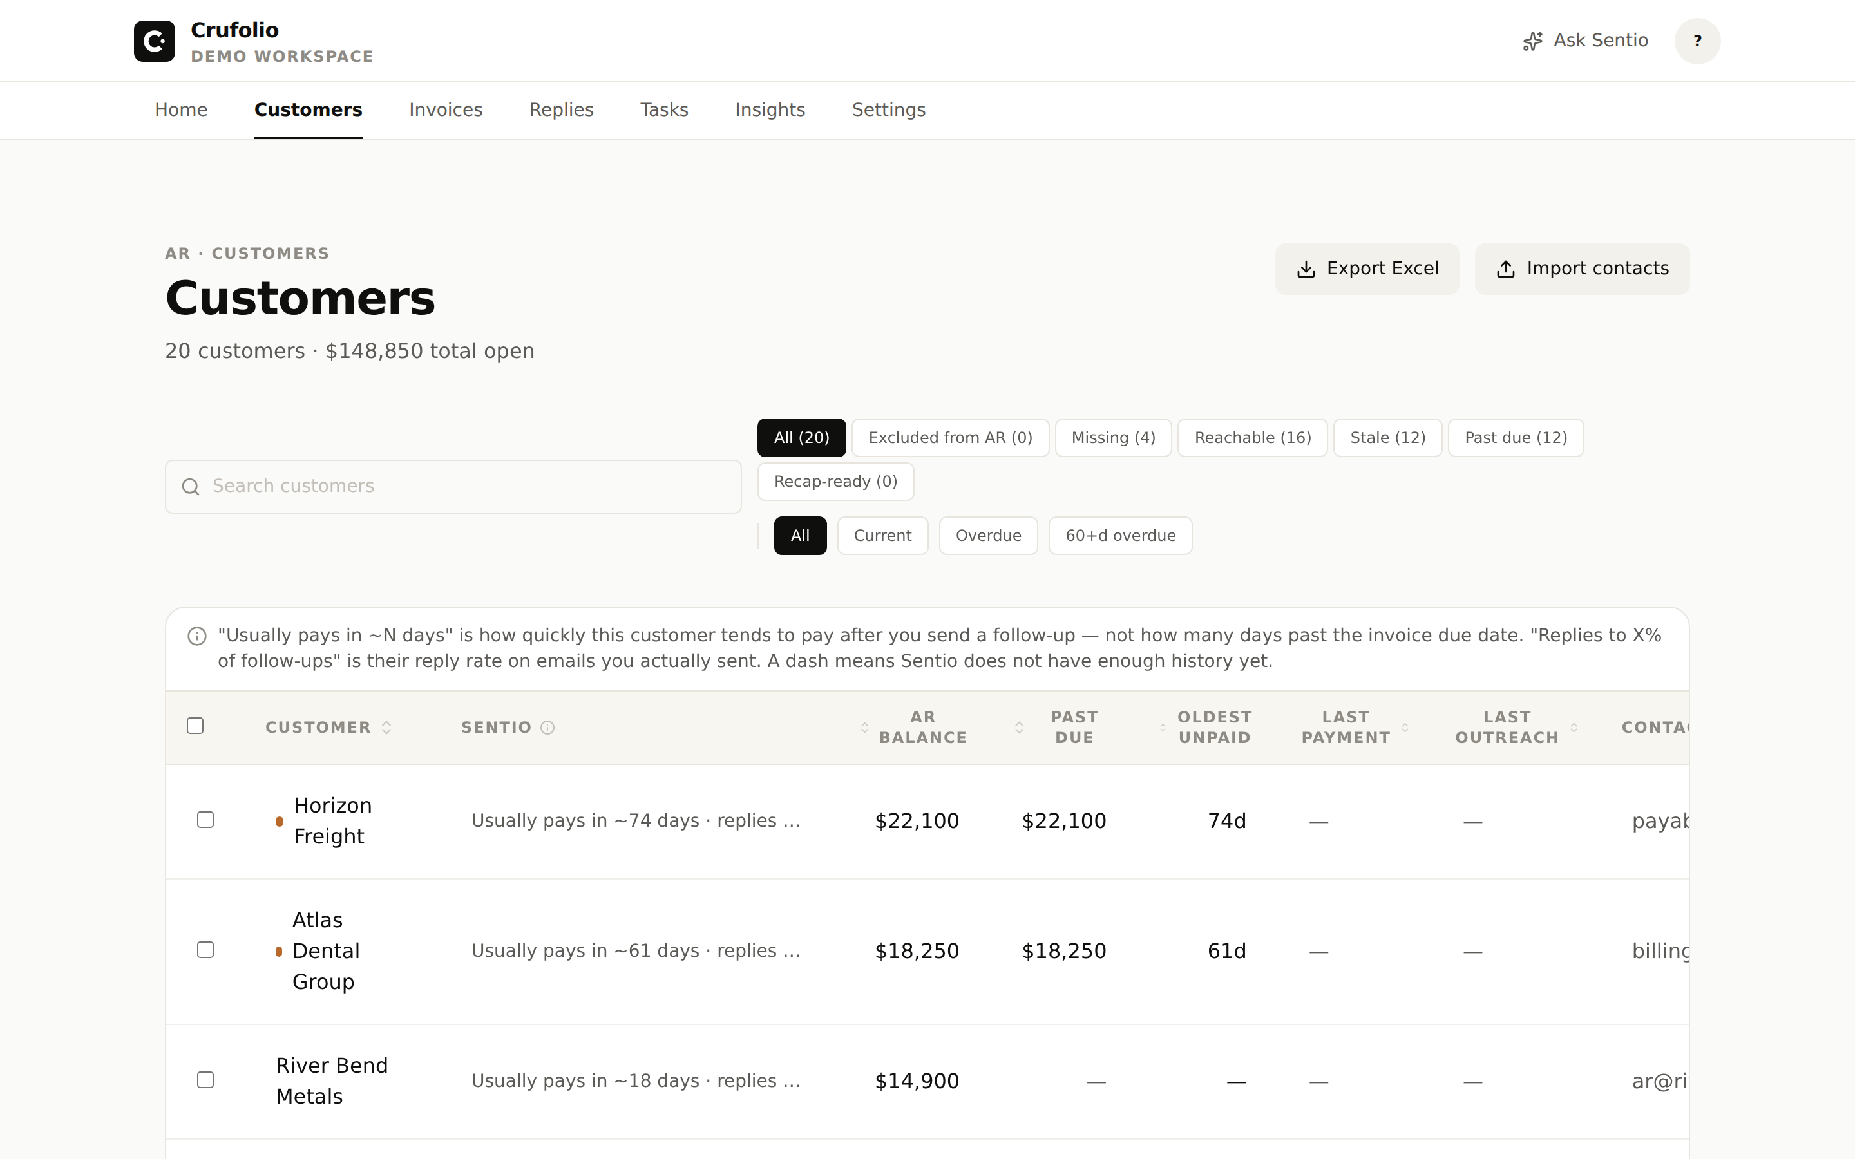Open the Customers tab
The image size is (1855, 1159).
pyautogui.click(x=308, y=109)
